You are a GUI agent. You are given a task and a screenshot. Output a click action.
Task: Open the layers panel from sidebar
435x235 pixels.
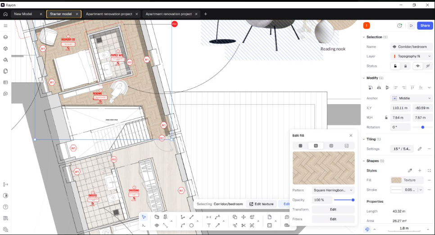[x=5, y=37]
